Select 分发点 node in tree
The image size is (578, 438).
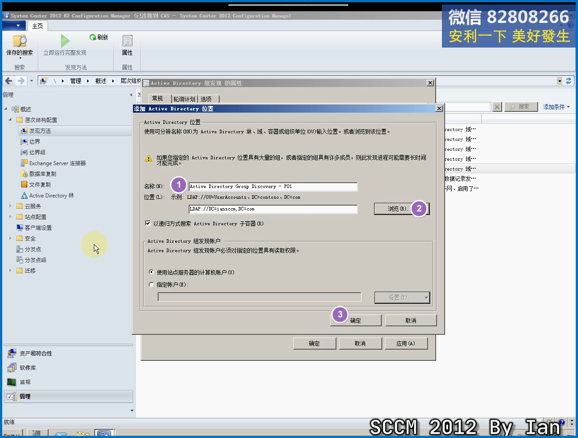pyautogui.click(x=33, y=249)
